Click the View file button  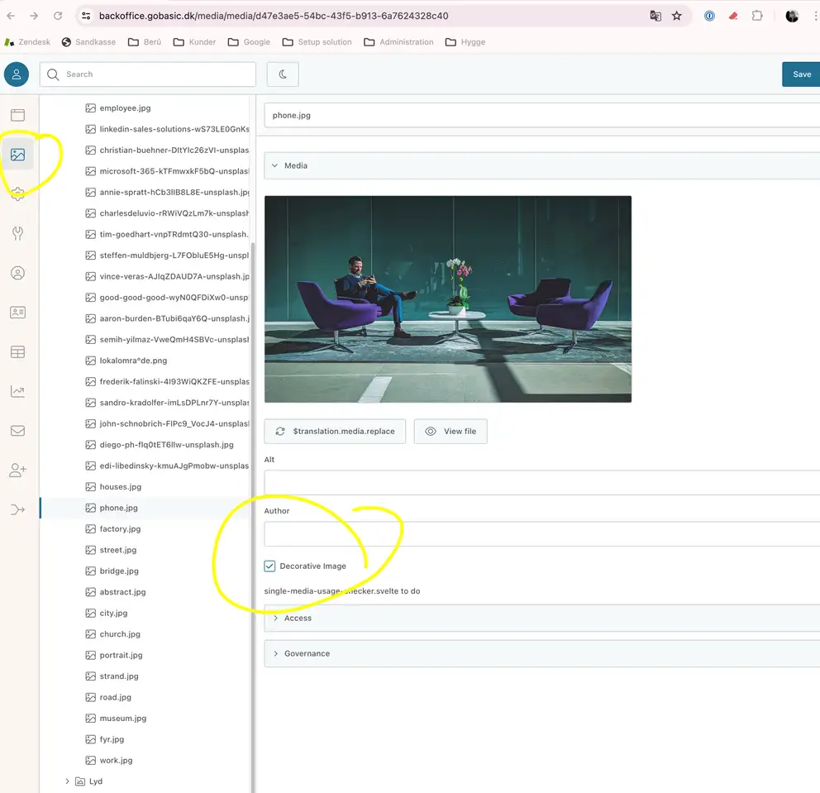click(x=451, y=432)
